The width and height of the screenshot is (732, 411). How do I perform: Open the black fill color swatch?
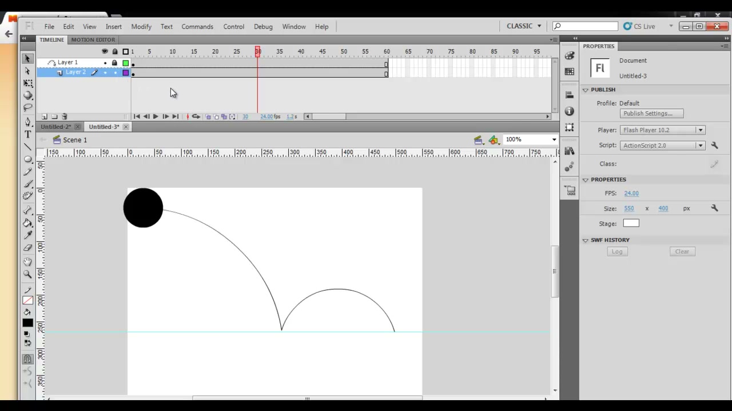click(x=27, y=323)
